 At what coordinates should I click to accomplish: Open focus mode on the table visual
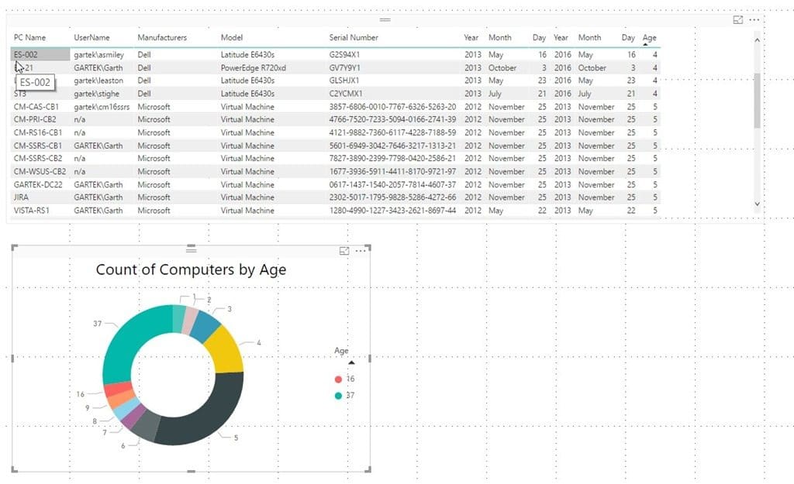(738, 19)
